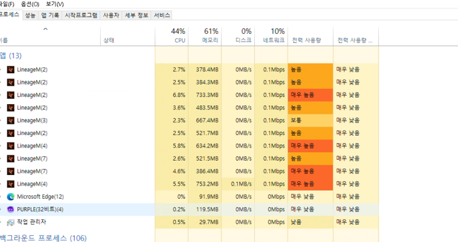Image resolution: width=458 pixels, height=242 pixels.
Task: Sort by the 상태 column header
Action: (x=128, y=37)
